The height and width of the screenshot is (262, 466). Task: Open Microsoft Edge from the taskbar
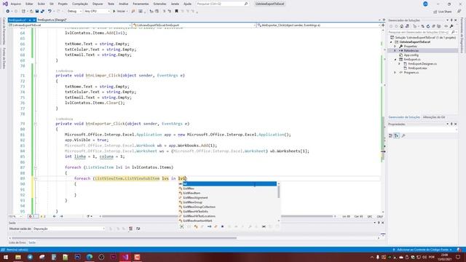pyautogui.click(x=90, y=257)
